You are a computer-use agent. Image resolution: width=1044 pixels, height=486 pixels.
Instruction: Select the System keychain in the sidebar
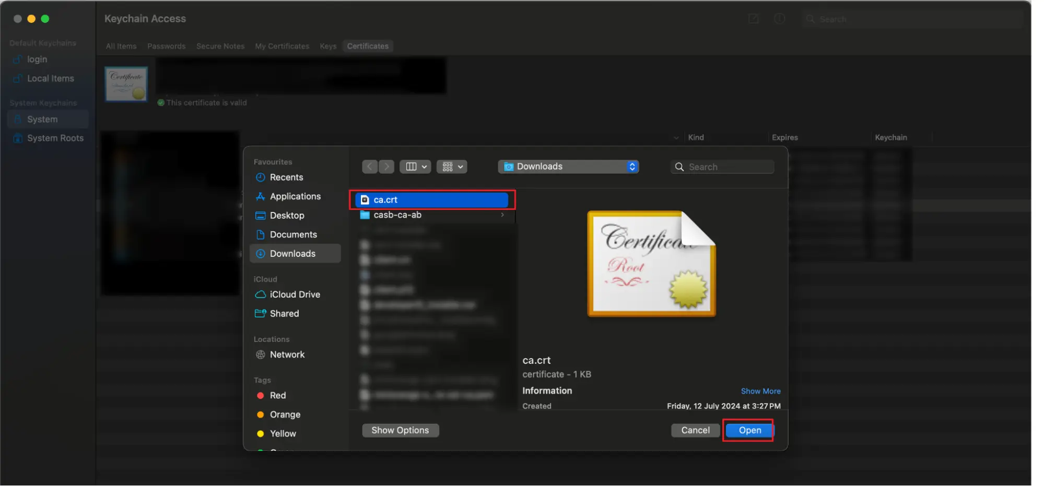coord(42,118)
